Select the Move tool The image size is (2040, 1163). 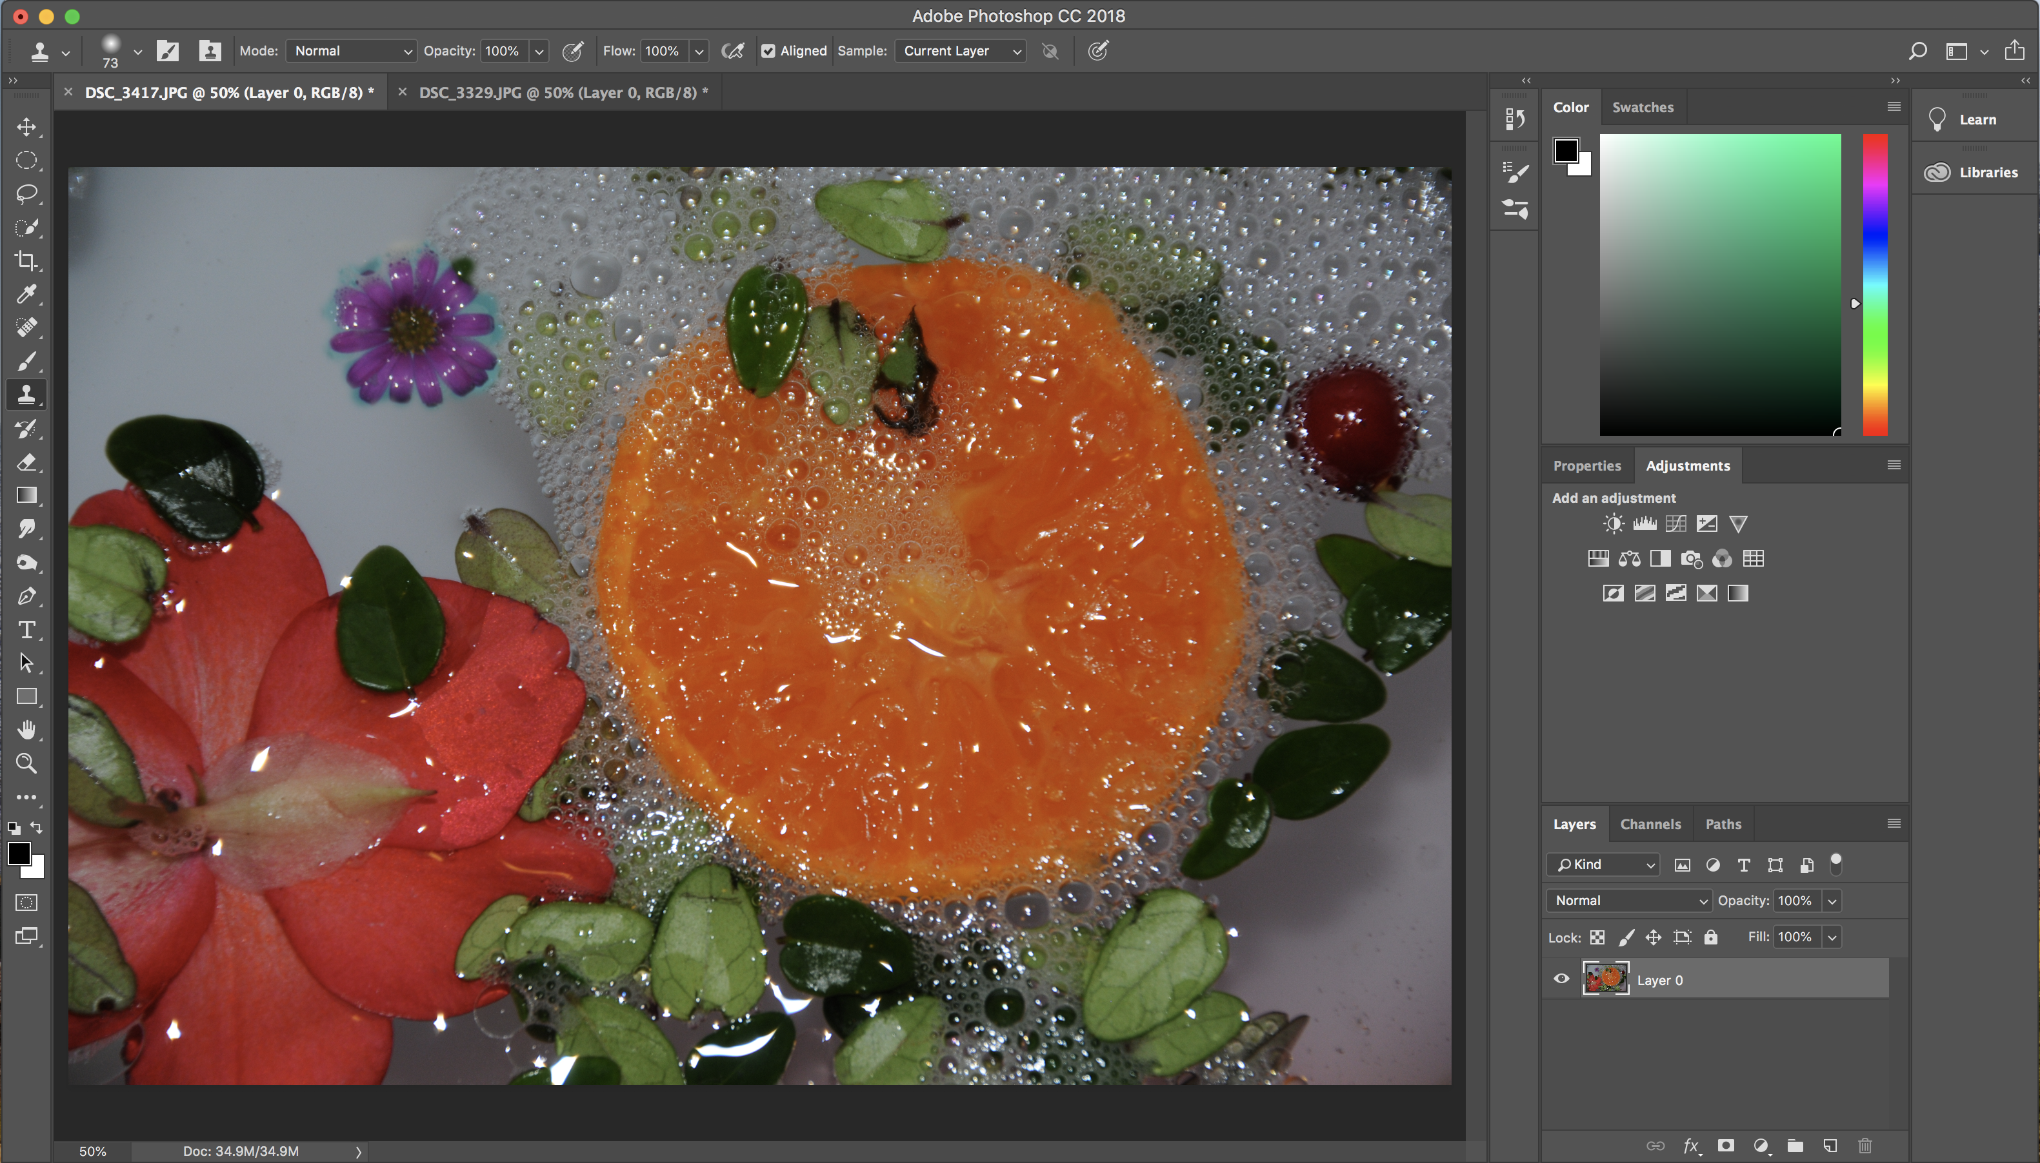pyautogui.click(x=26, y=127)
